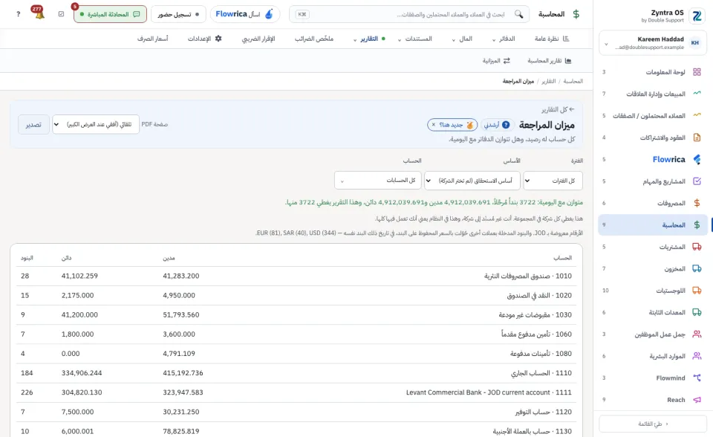Open Flowrica item in sidebar
The width and height of the screenshot is (713, 437).
(653, 159)
